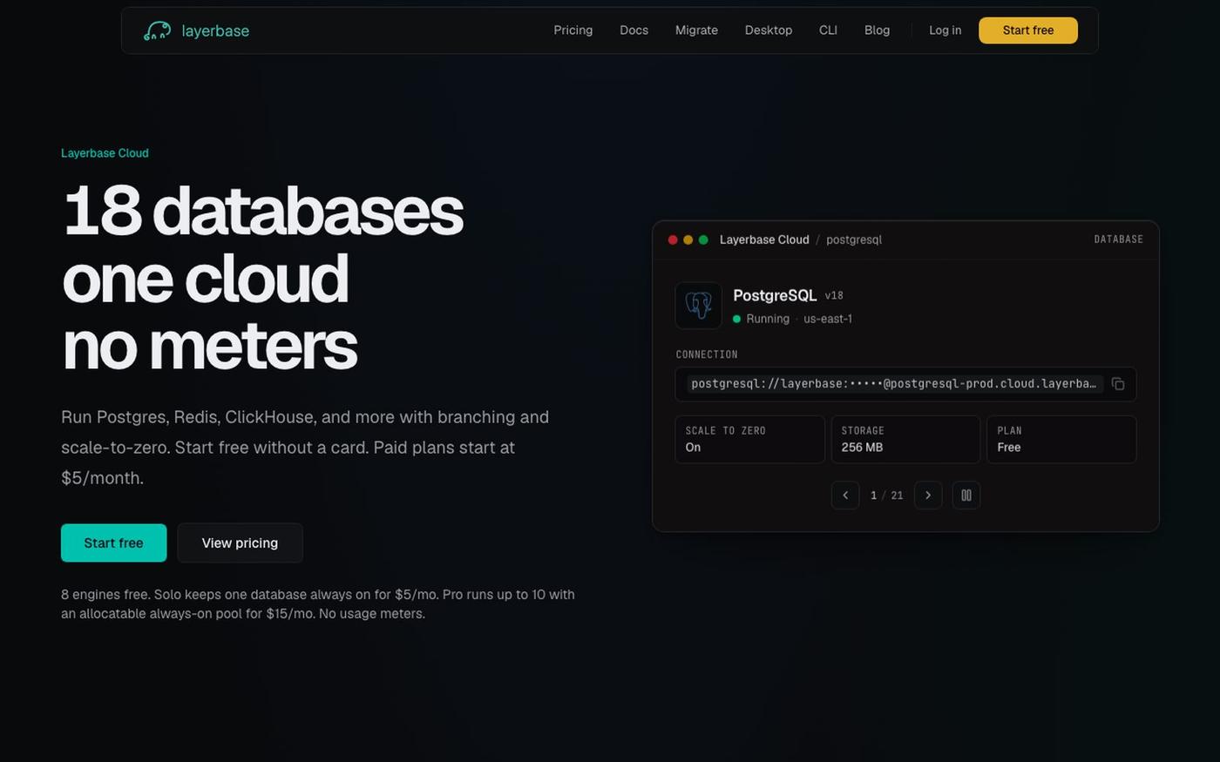Open the Desktop nav link

click(x=769, y=30)
